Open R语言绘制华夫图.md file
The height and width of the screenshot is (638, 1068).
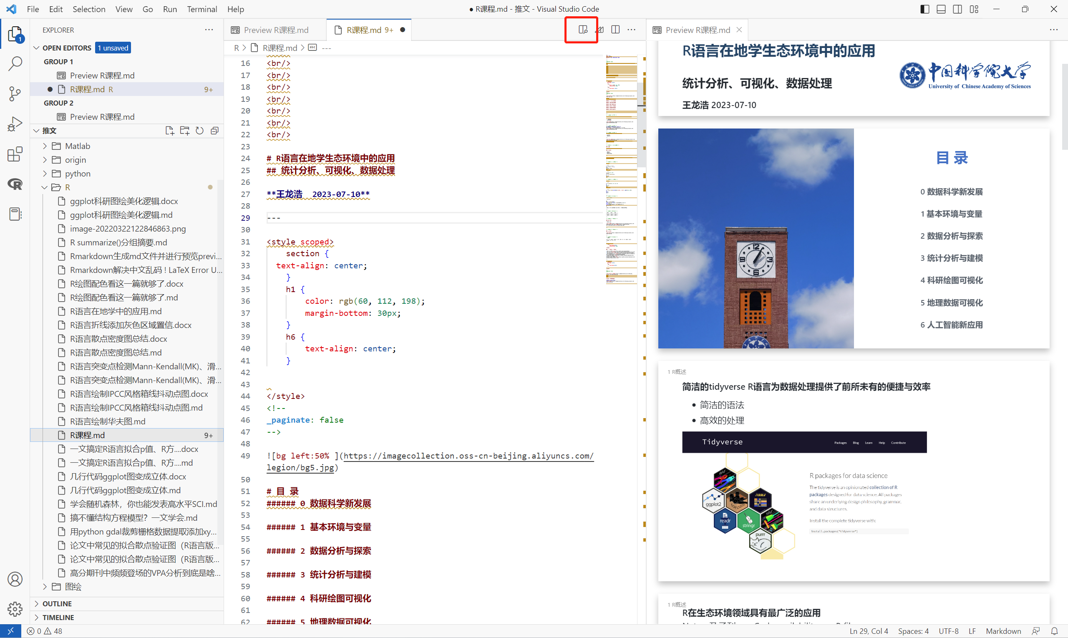pyautogui.click(x=127, y=421)
